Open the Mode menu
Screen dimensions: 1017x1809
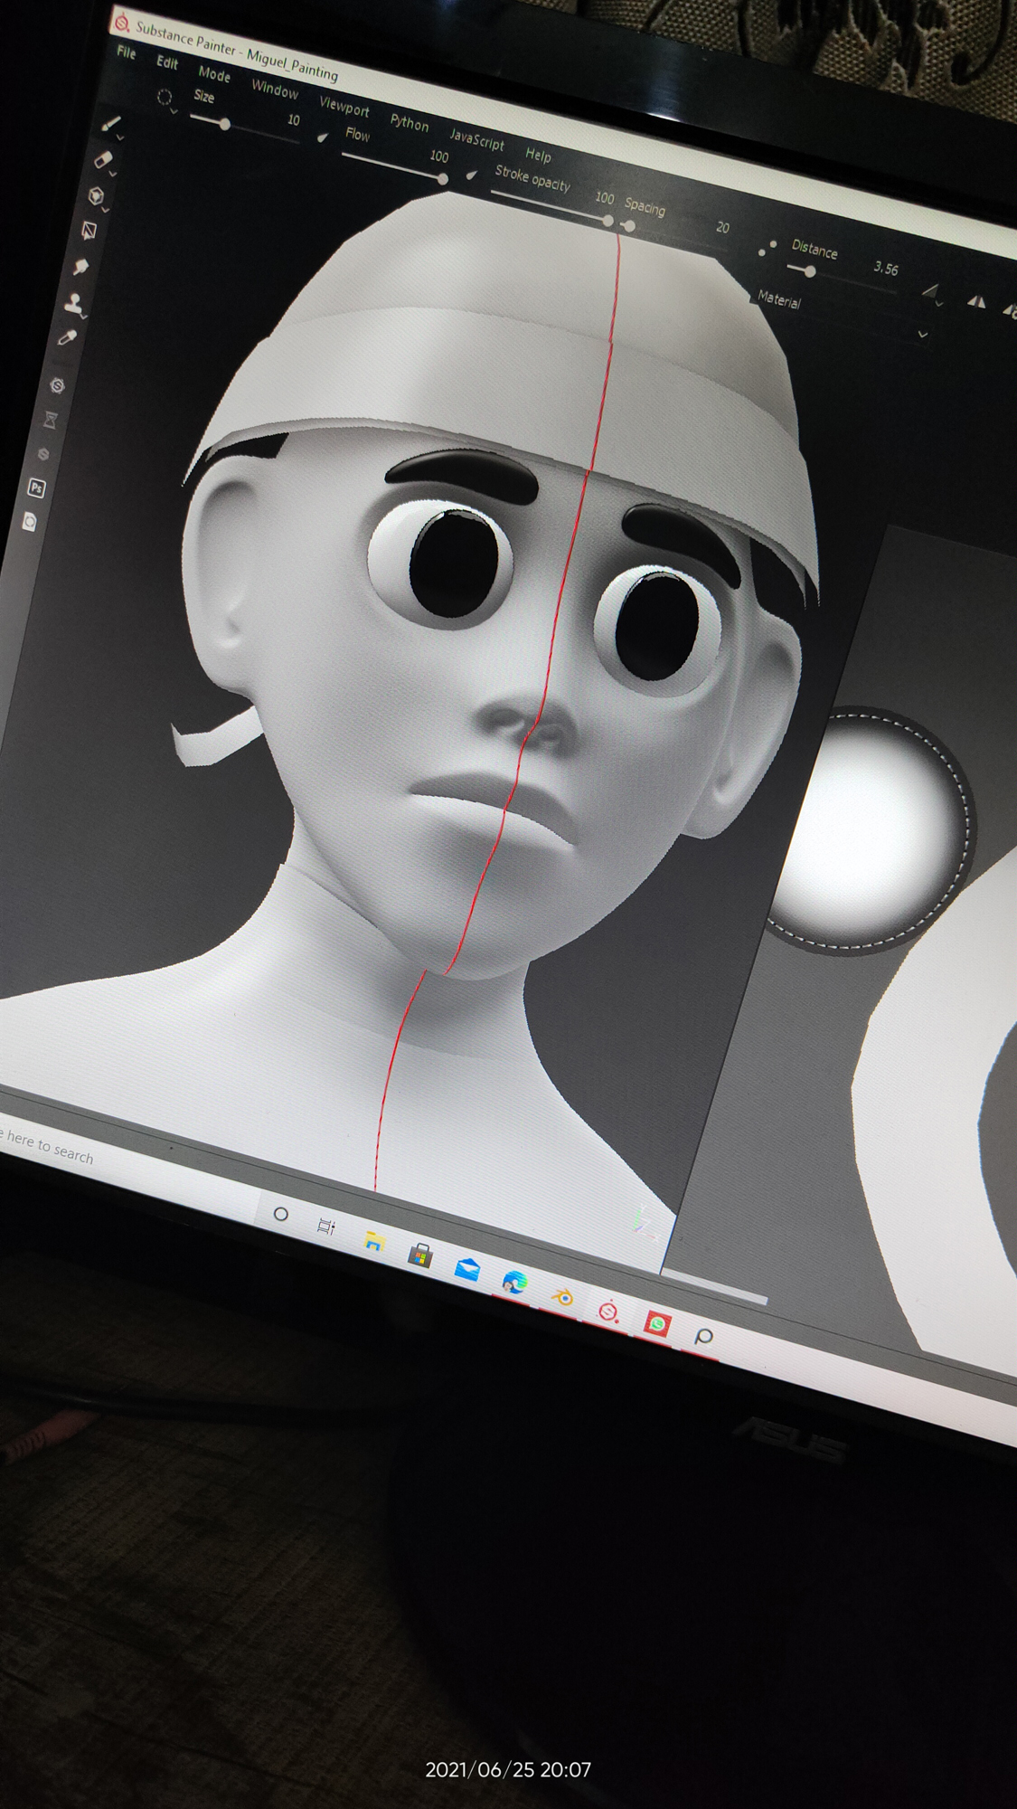click(x=214, y=74)
